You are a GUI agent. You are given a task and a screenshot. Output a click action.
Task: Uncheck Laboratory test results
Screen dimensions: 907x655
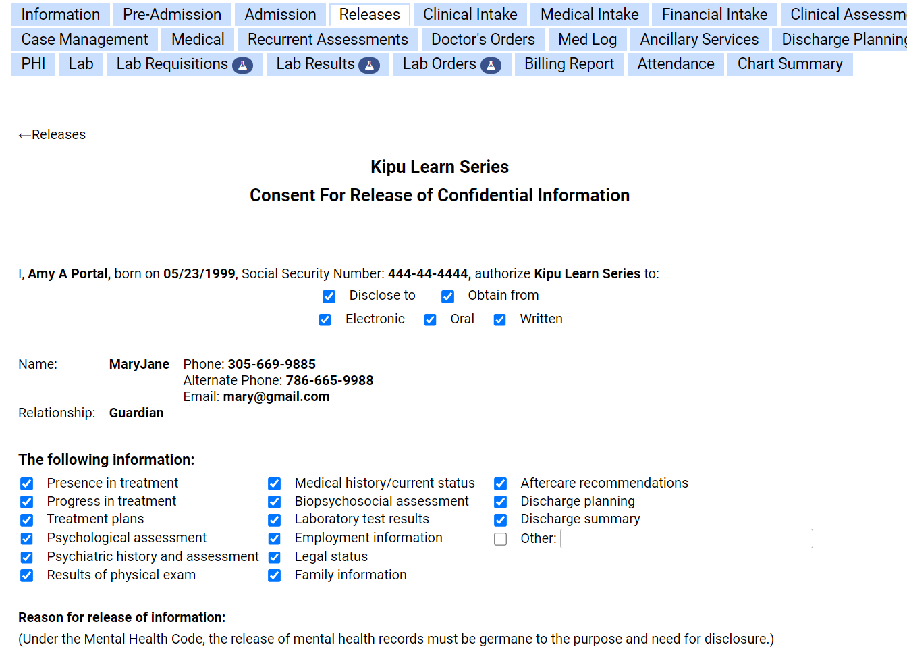tap(274, 520)
